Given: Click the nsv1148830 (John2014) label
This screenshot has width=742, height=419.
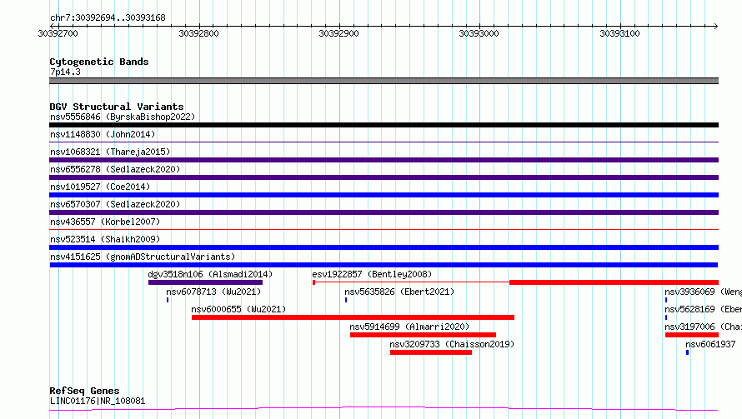Looking at the screenshot, I should click(x=103, y=134).
